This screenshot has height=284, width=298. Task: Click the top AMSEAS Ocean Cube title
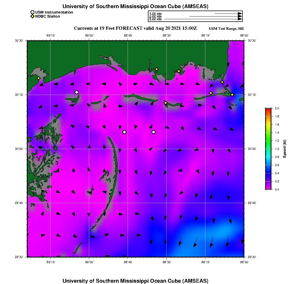click(135, 6)
